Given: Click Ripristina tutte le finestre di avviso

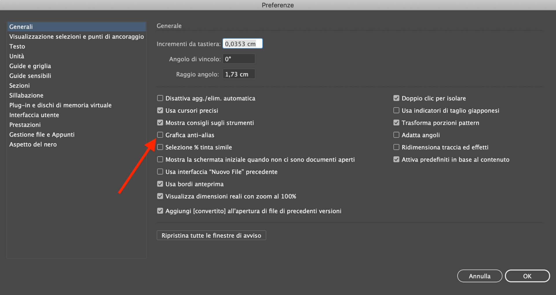Looking at the screenshot, I should [211, 235].
